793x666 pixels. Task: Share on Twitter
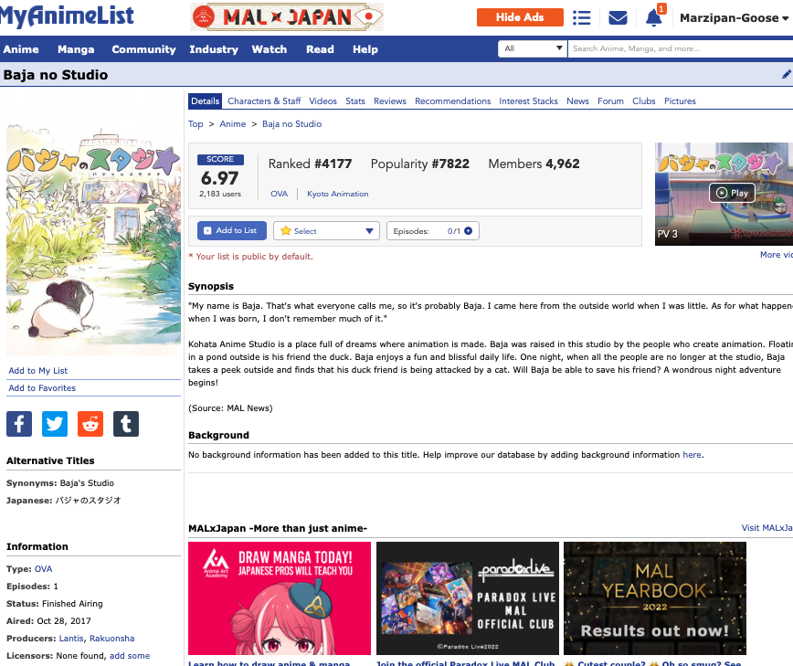[55, 423]
